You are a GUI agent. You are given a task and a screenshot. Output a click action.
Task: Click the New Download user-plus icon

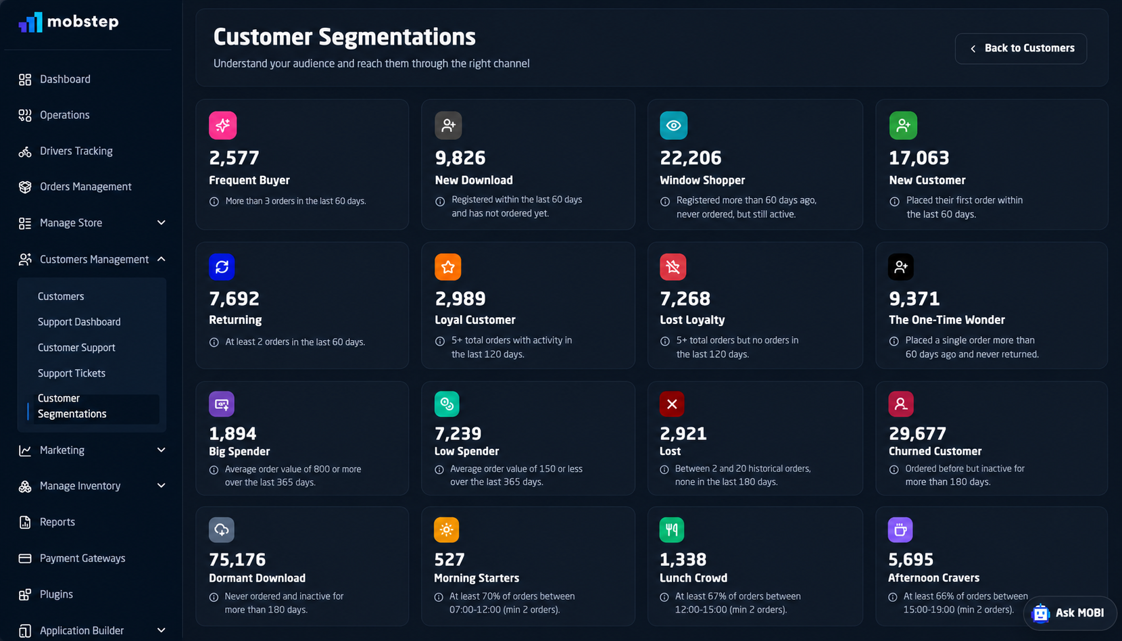[x=448, y=125]
